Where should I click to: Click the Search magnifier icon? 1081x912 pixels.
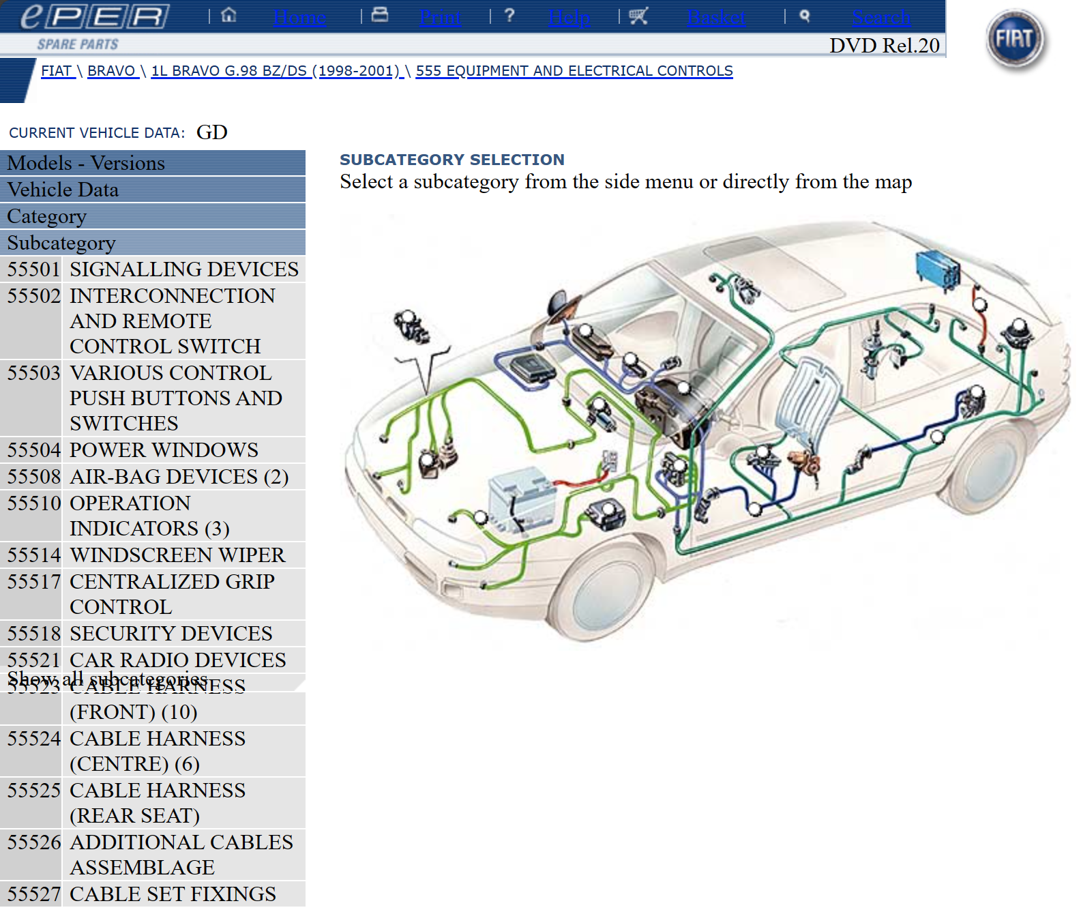coord(805,16)
